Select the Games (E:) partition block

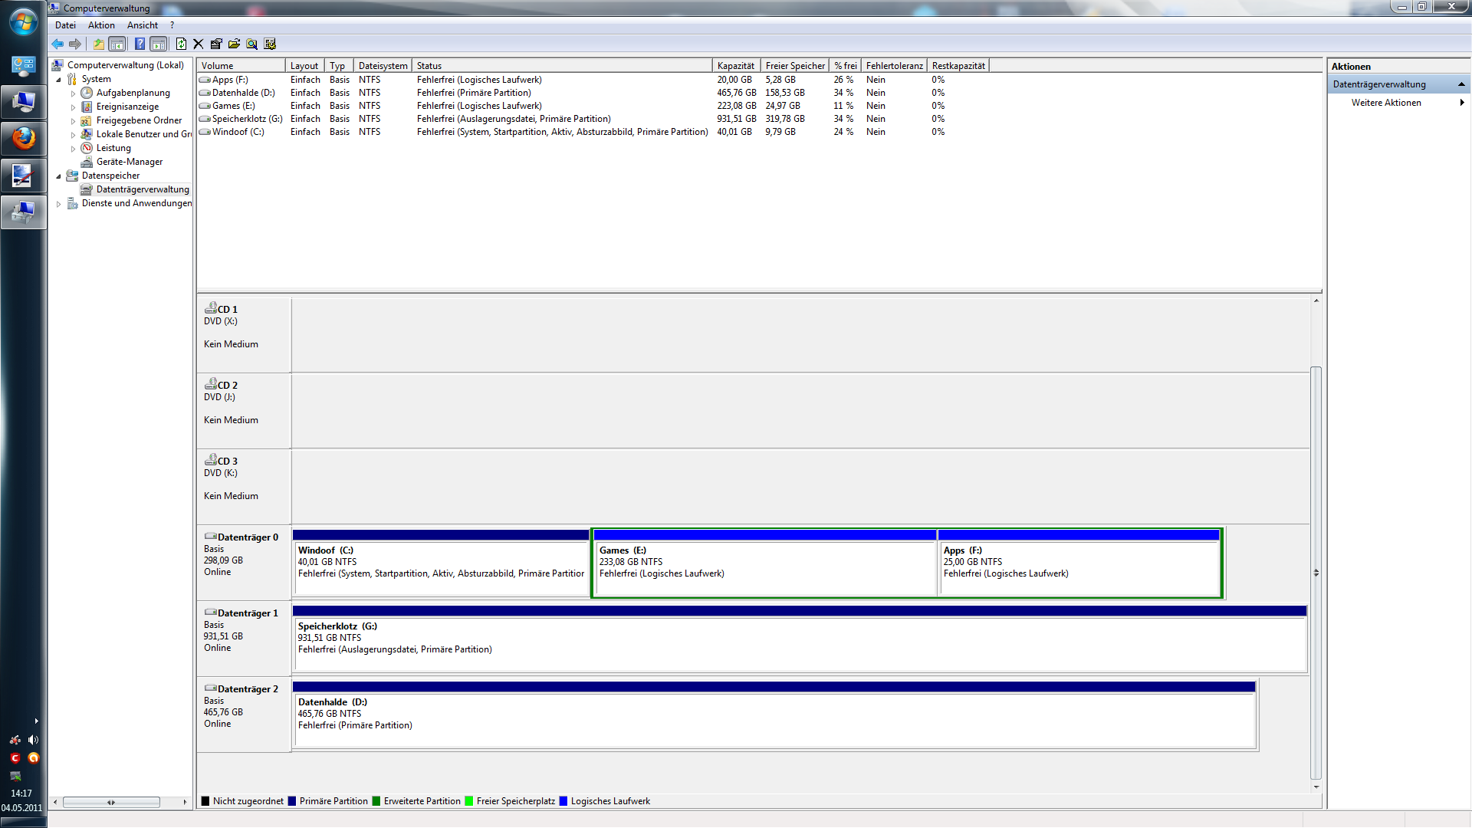coord(765,567)
